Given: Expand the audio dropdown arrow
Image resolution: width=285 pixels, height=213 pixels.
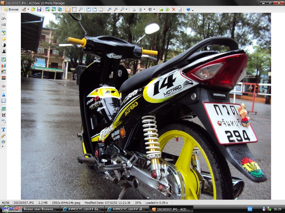Looking at the screenshot, I should pyautogui.click(x=154, y=9).
